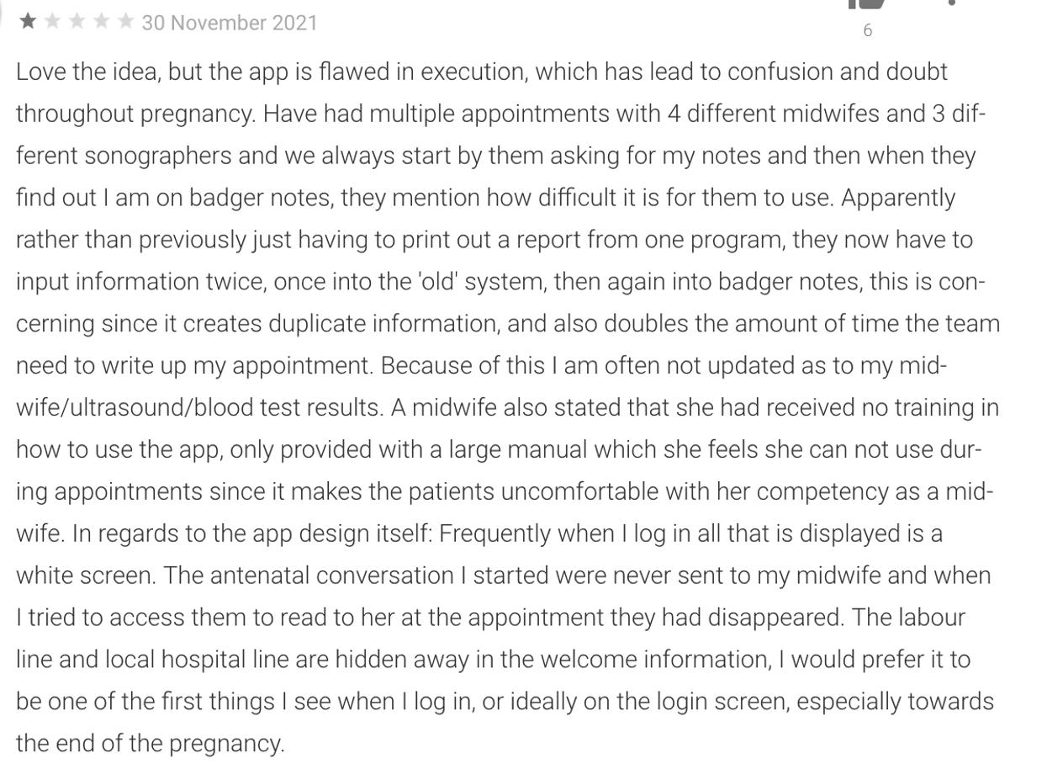Viewport: 1063px width, 769px height.
Task: Click the fifth empty rating star
Action: pos(125,22)
